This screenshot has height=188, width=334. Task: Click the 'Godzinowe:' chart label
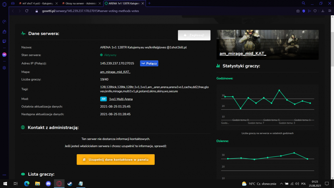pos(225,78)
